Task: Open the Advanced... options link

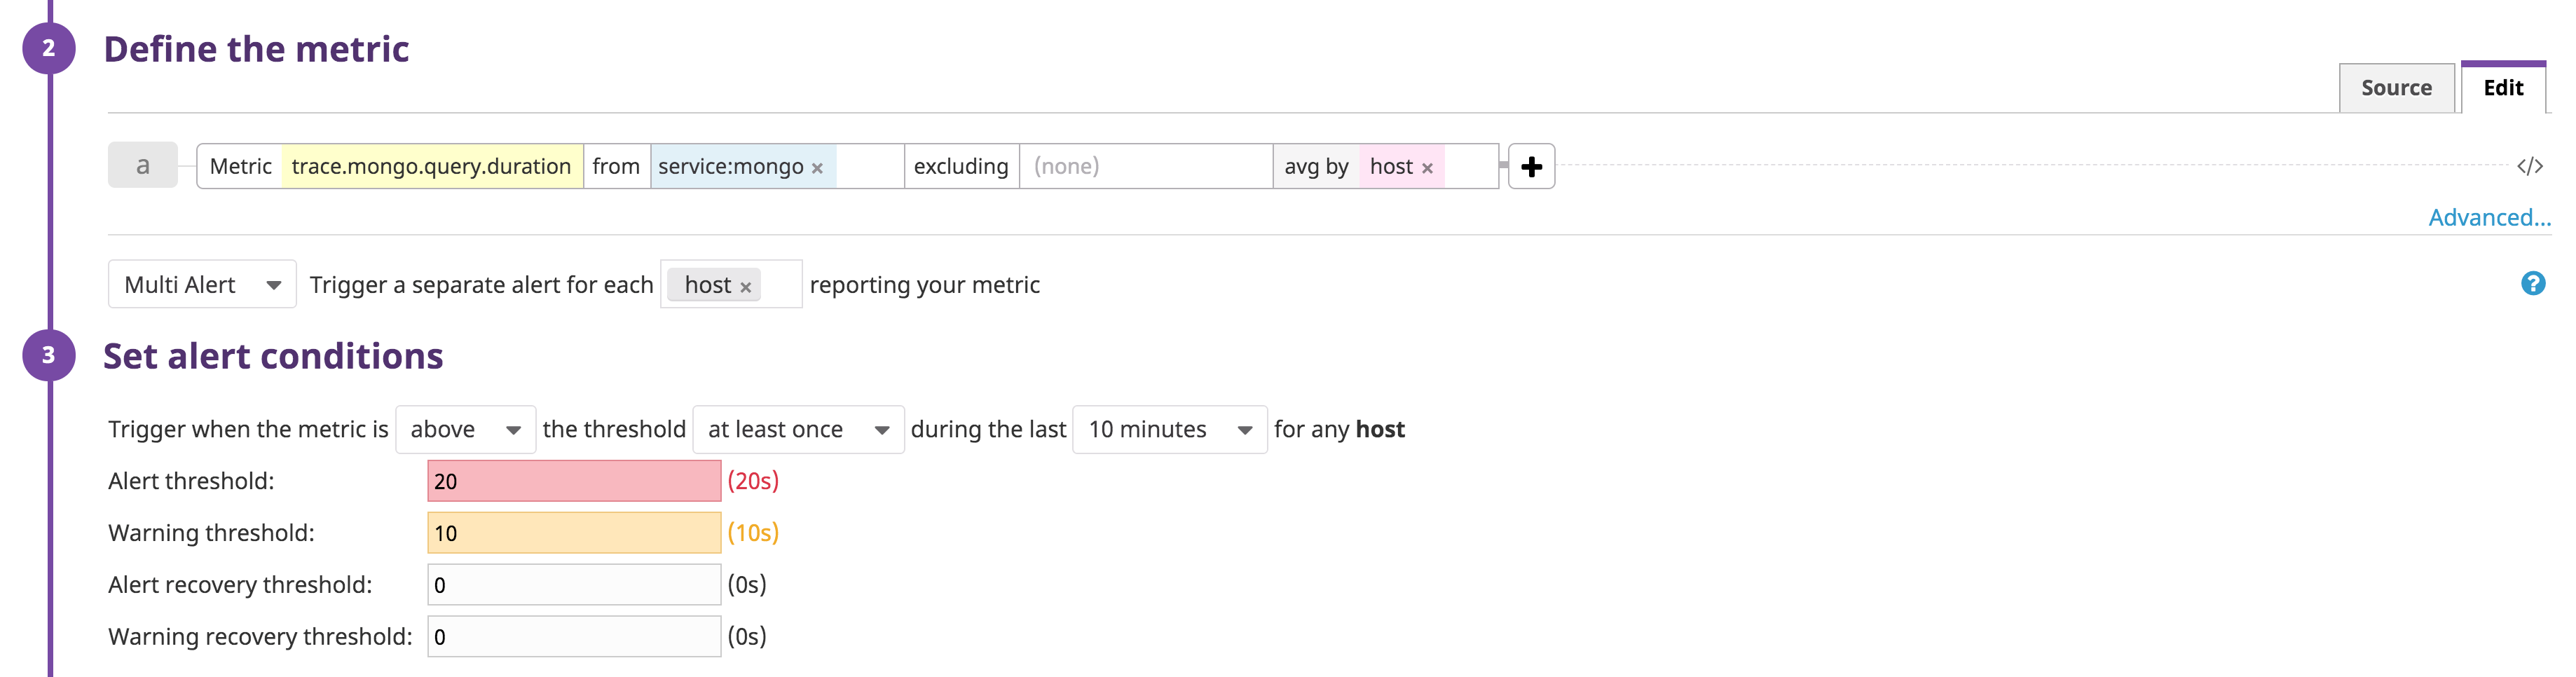Action: tap(2489, 217)
